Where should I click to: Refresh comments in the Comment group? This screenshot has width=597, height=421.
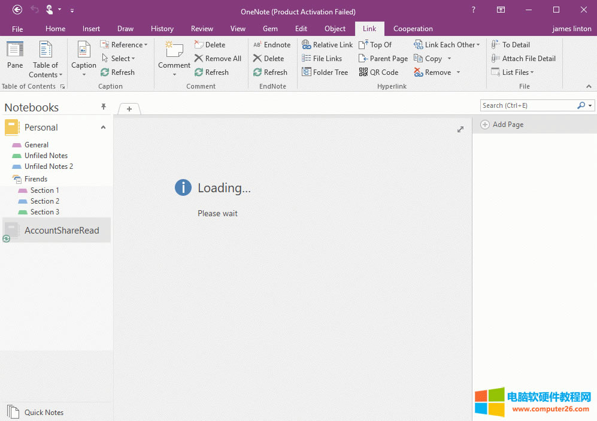click(x=213, y=72)
